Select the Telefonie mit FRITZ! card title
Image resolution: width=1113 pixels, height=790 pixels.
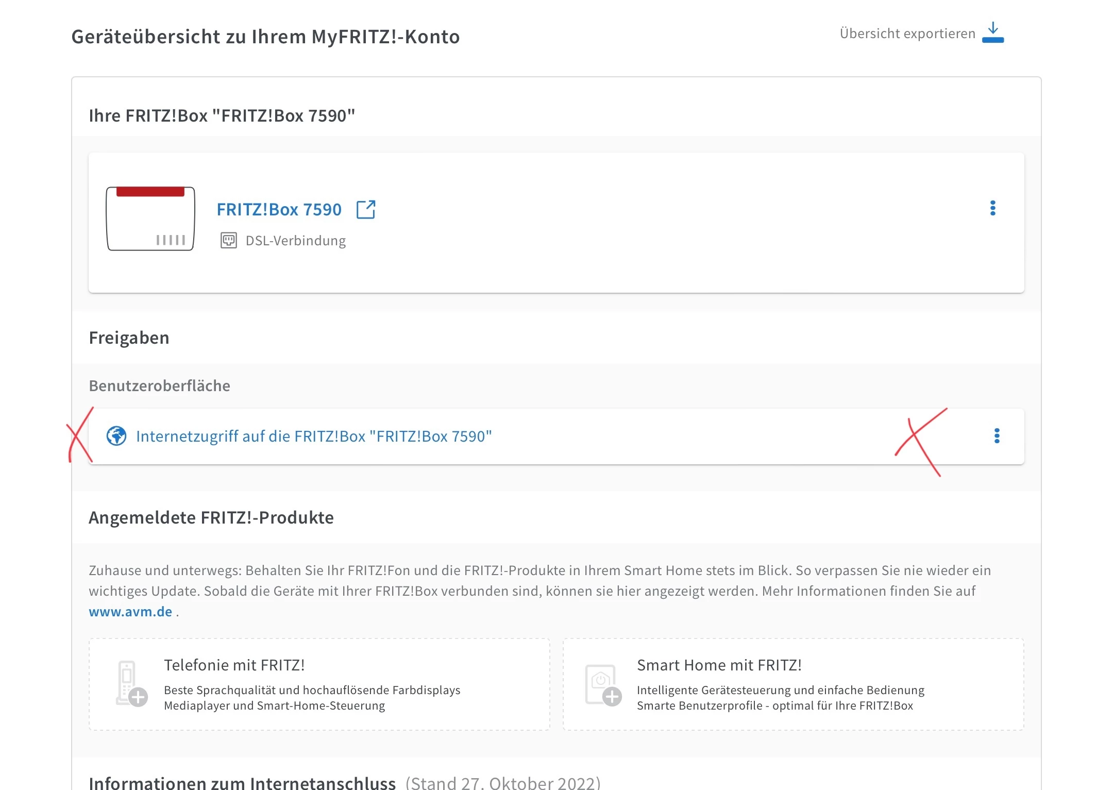234,665
